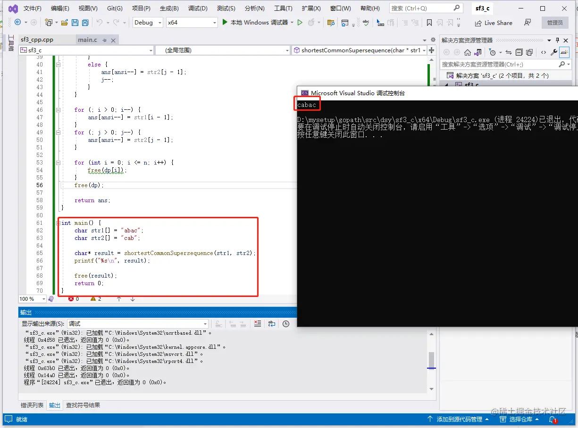Open the 调试(D) menu
This screenshot has height=428, width=578.
(x=198, y=8)
